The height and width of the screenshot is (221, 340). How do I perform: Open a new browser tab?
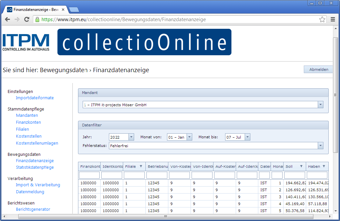click(74, 10)
